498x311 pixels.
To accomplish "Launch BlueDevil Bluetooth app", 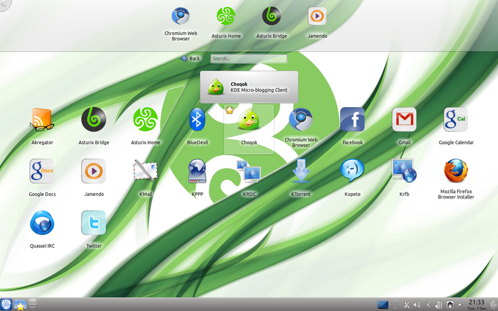I will (197, 126).
